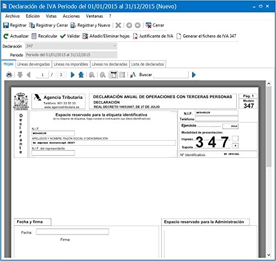Click the Buscar search field
This screenshot has height=261, width=276.
pyautogui.click(x=171, y=74)
